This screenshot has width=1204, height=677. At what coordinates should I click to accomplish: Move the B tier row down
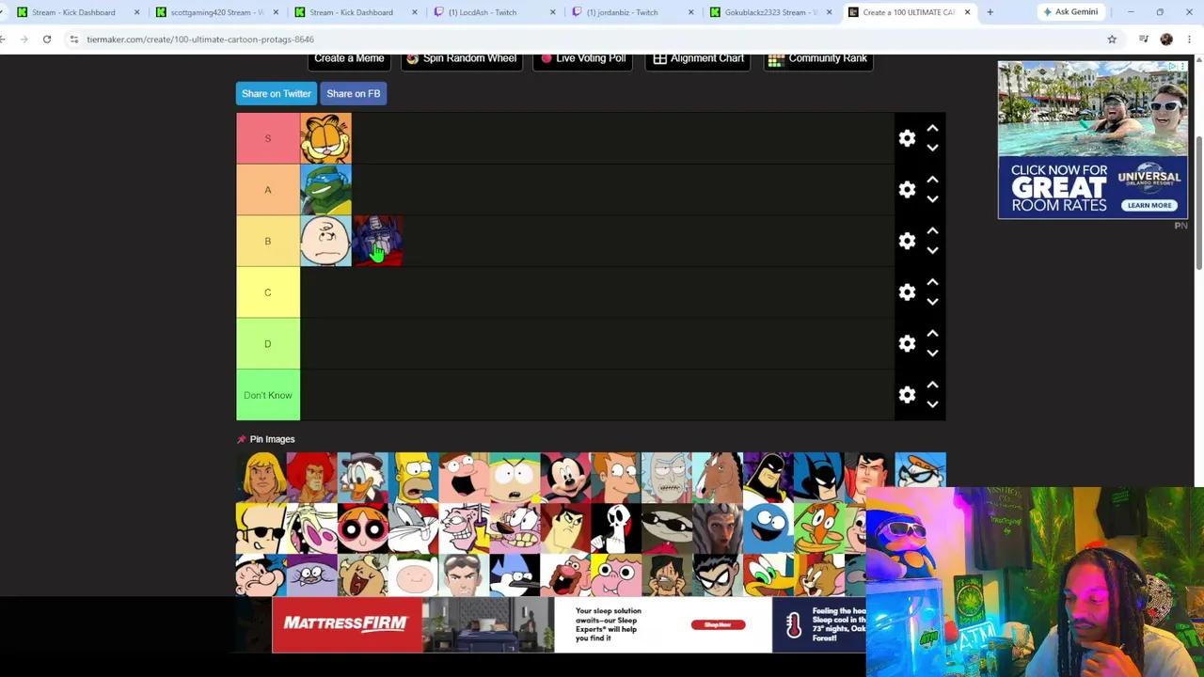932,250
